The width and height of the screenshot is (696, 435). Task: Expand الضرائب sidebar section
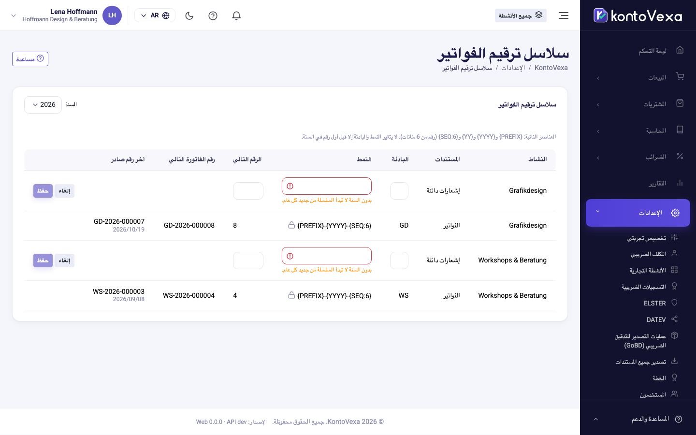click(x=638, y=157)
